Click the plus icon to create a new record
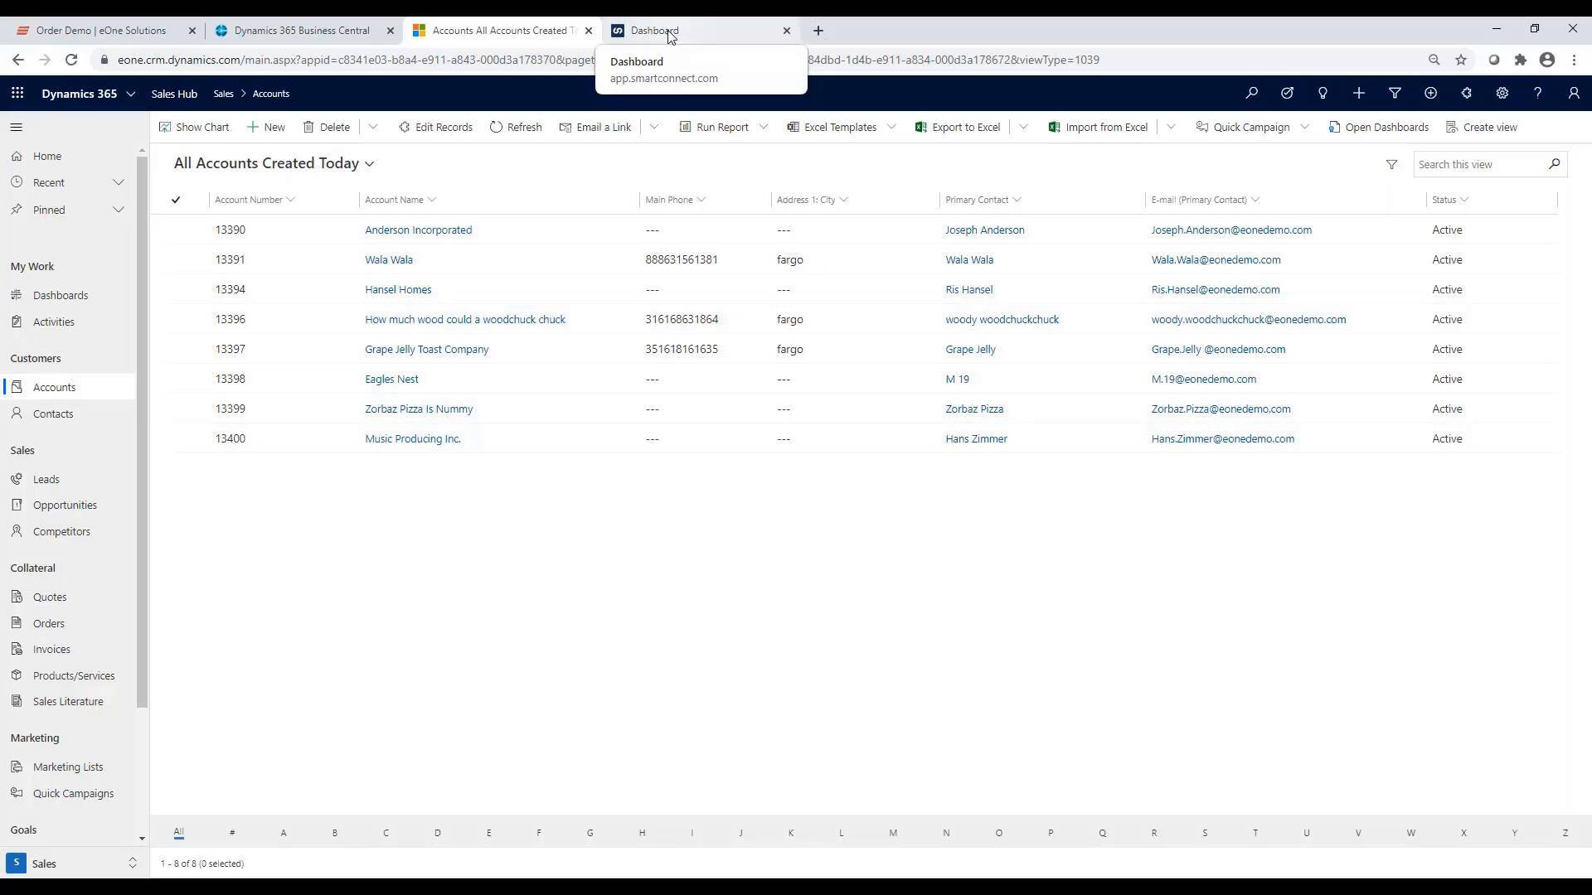Image resolution: width=1592 pixels, height=895 pixels. pos(1359,93)
